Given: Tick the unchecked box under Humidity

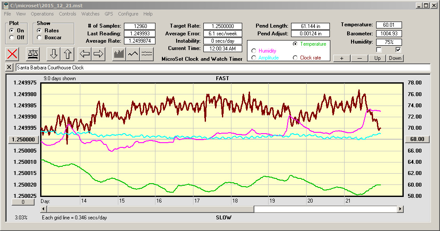Looking at the screenshot, I should [379, 50].
